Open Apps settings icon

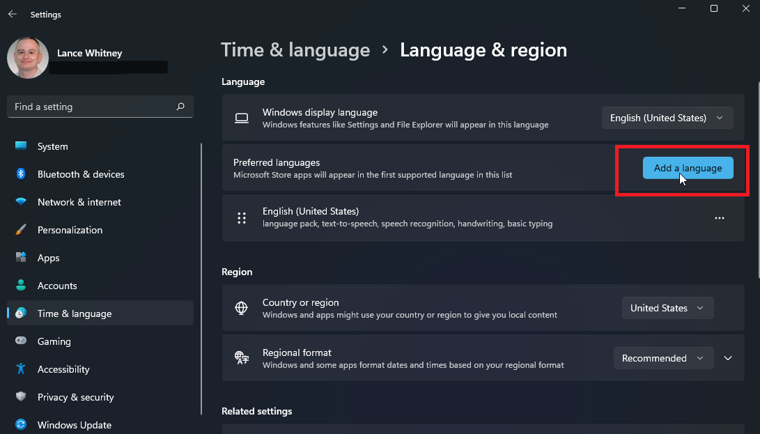pos(20,258)
